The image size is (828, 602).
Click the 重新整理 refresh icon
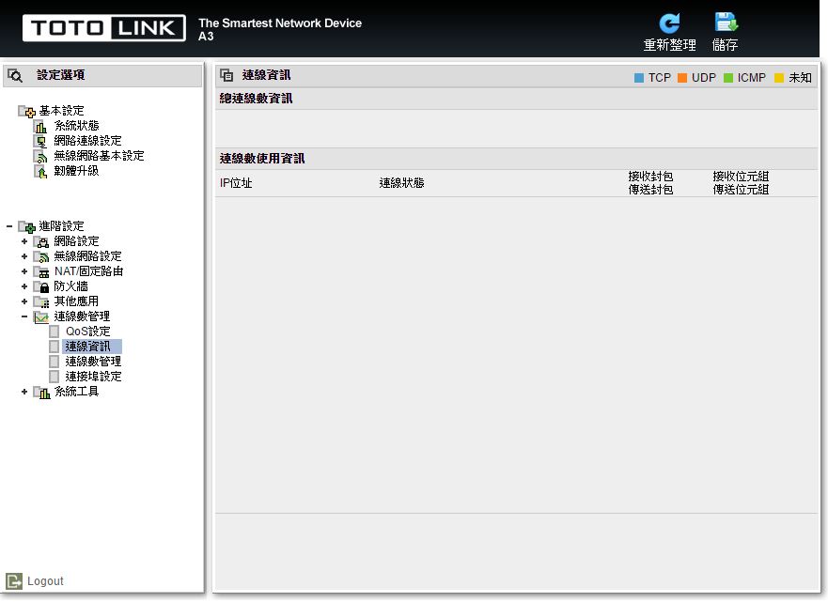[x=669, y=23]
